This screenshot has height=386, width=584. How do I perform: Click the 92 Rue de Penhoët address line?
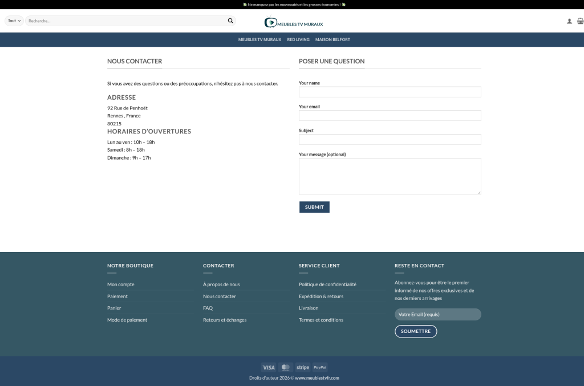point(127,108)
